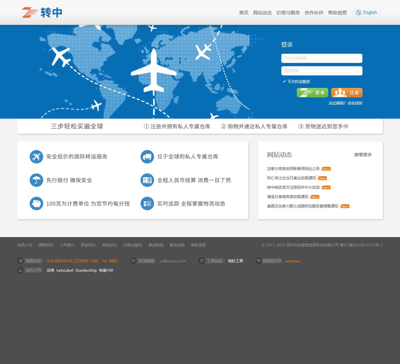Viewport: 400px width, 364px height.
Task: Click the 先行赔付 确保安全 text
Action: click(69, 180)
